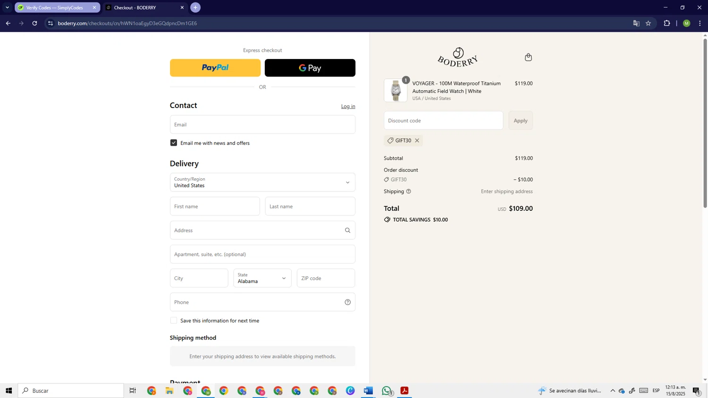
Task: Switch to Checkout - BODERRY tab
Action: 141,8
